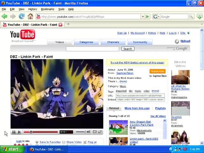Go back with the green arrow
The height and width of the screenshot is (153, 204).
coord(4,17)
